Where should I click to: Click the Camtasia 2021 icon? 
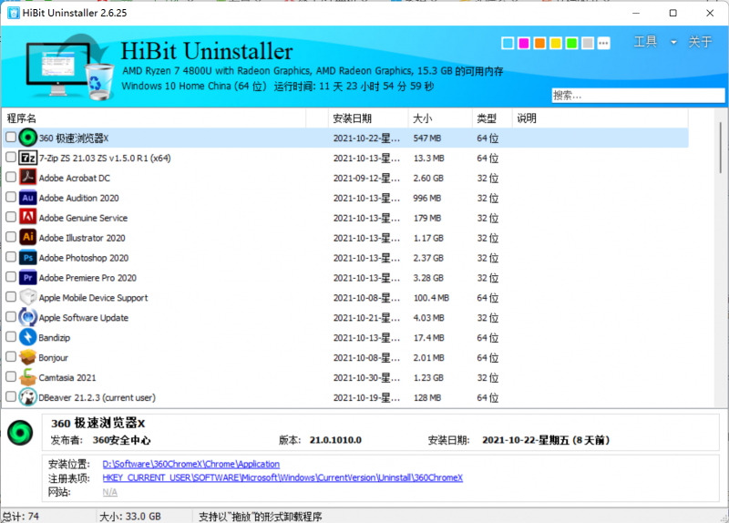coord(28,377)
